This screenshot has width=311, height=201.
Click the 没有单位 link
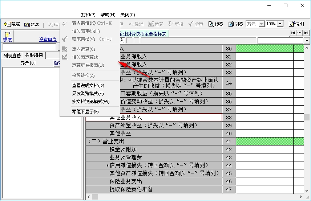pyautogui.click(x=48, y=40)
